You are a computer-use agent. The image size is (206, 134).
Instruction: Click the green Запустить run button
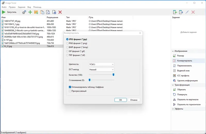[x=9, y=12]
